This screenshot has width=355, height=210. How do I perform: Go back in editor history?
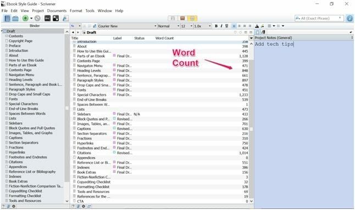coord(73,32)
